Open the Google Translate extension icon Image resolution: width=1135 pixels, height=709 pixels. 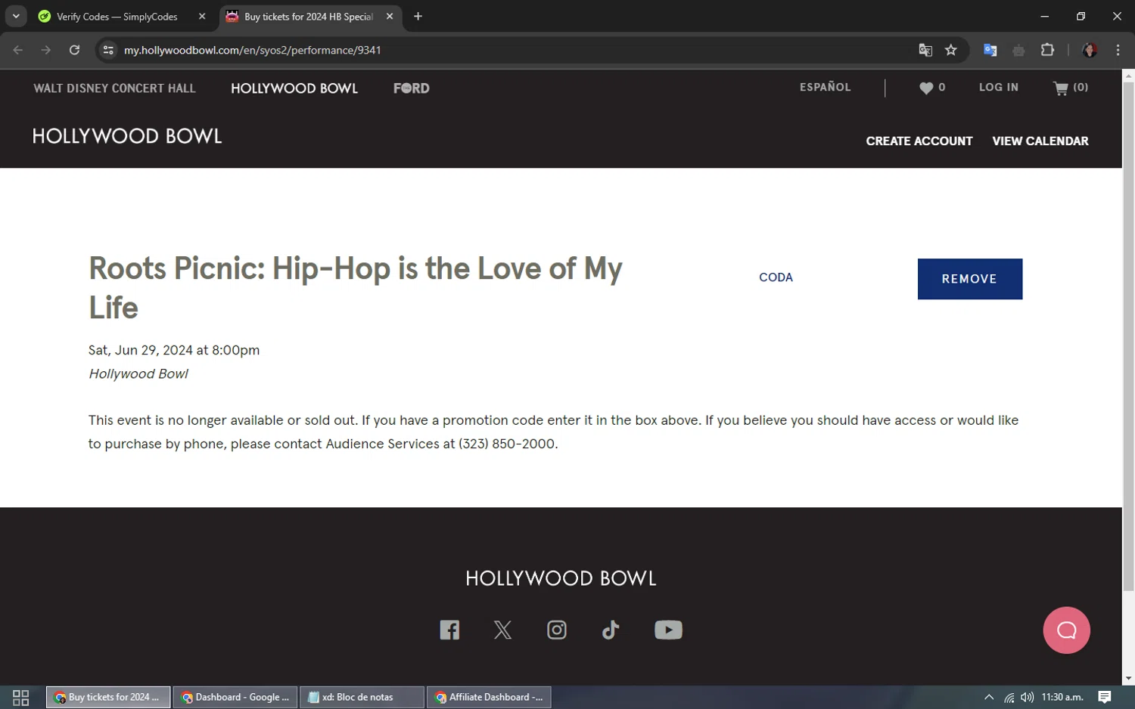click(x=990, y=50)
